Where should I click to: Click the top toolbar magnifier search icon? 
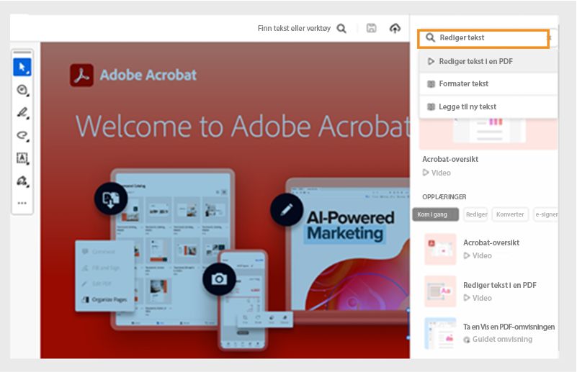click(341, 29)
